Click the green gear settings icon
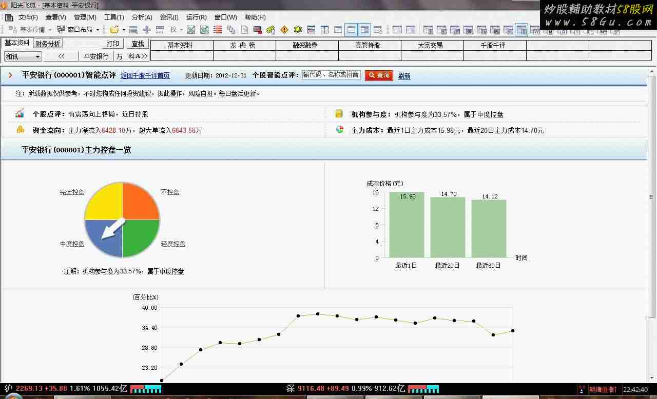The image size is (657, 399). 298,30
